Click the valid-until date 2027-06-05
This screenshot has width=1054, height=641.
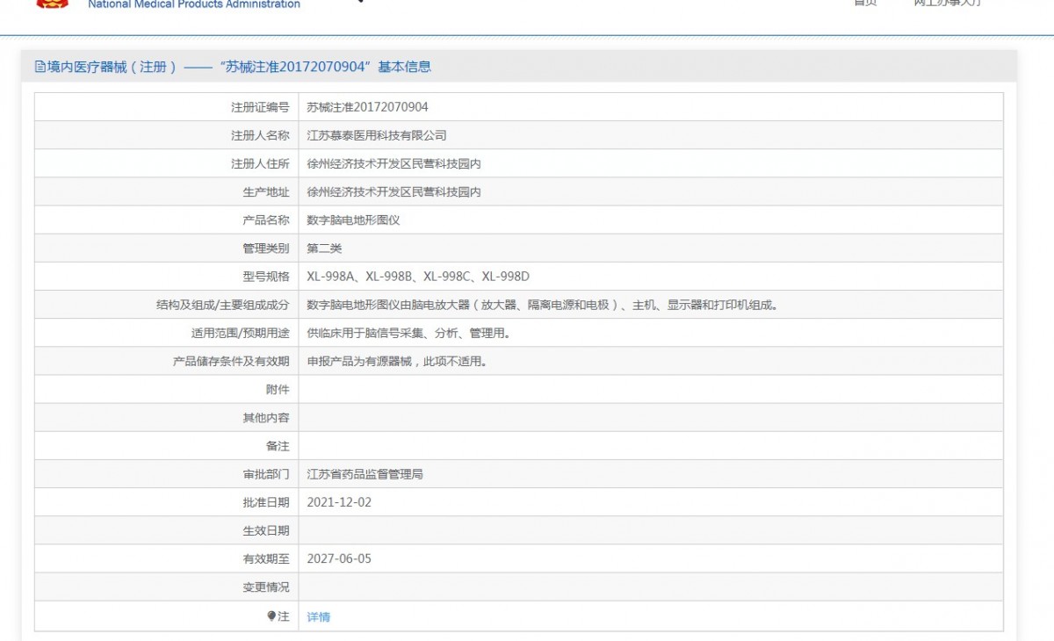pos(339,558)
